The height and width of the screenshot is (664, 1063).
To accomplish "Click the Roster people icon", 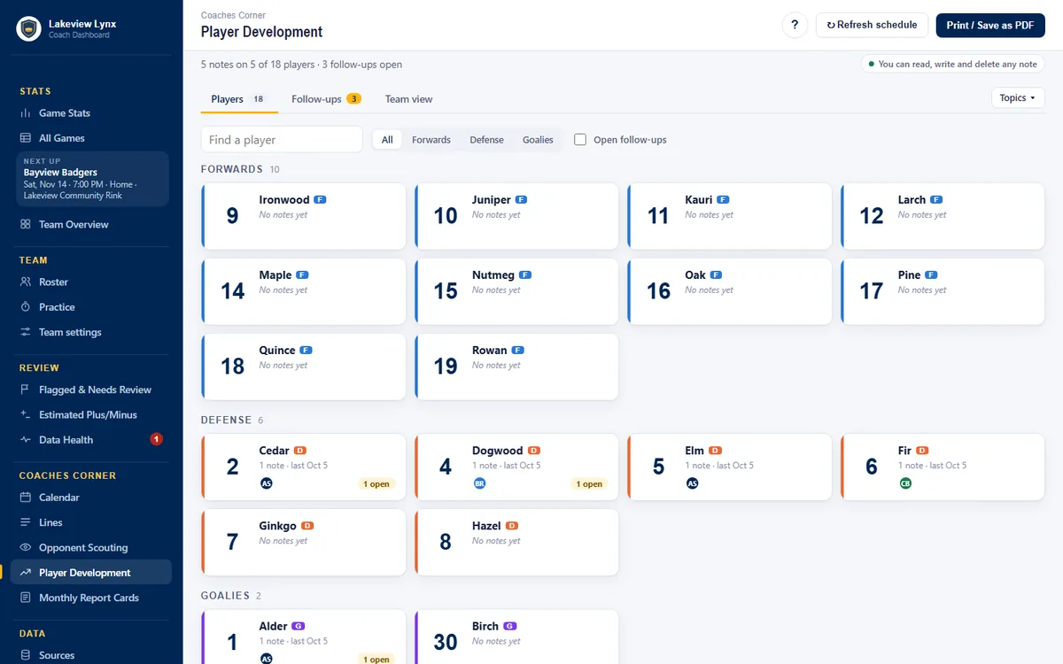I will click(26, 282).
